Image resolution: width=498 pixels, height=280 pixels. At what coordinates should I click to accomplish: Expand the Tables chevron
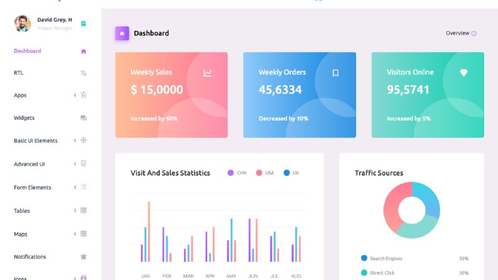[x=75, y=210]
